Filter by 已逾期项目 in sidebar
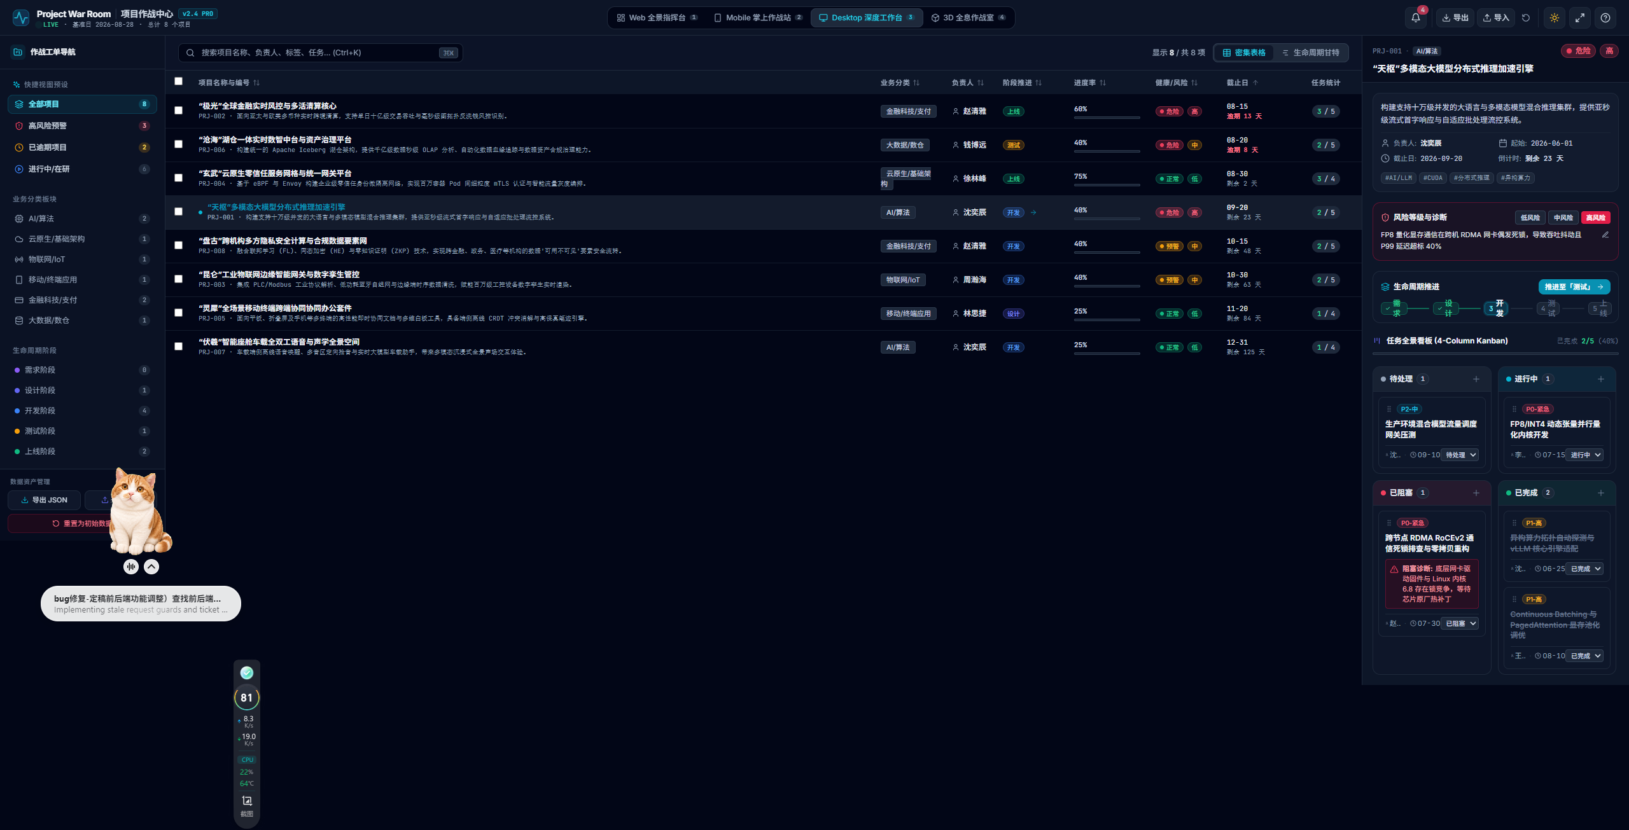The width and height of the screenshot is (1629, 830). point(83,148)
